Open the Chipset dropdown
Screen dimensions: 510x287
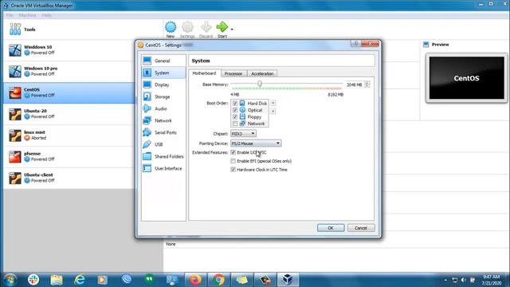(243, 133)
